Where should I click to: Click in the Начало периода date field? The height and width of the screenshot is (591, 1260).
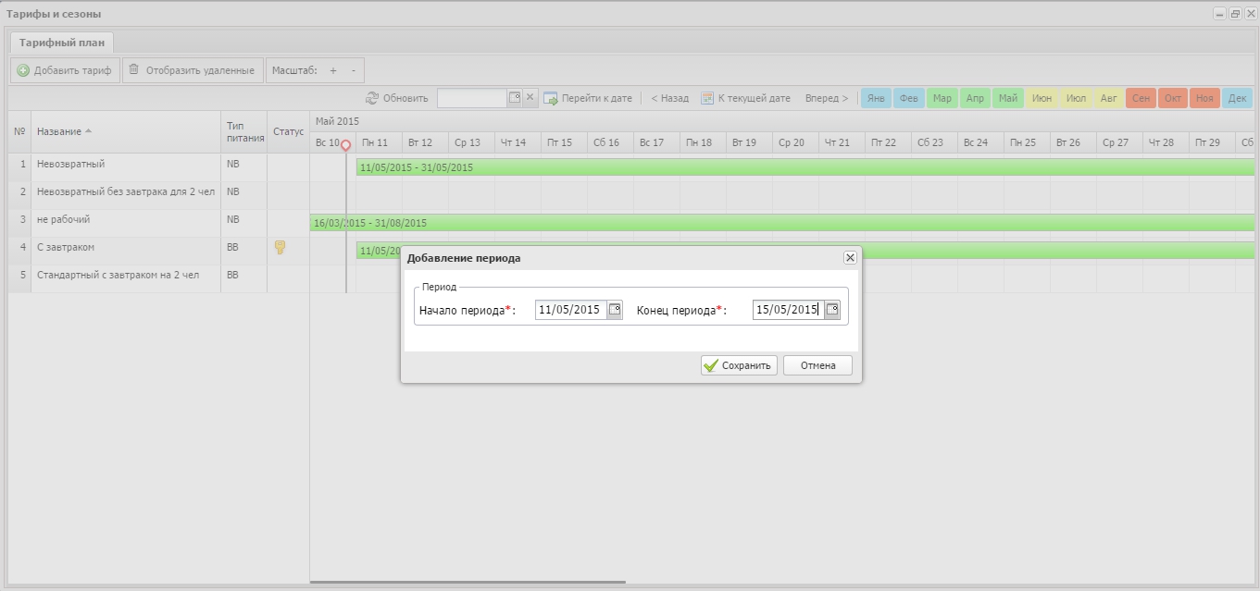[x=569, y=311]
